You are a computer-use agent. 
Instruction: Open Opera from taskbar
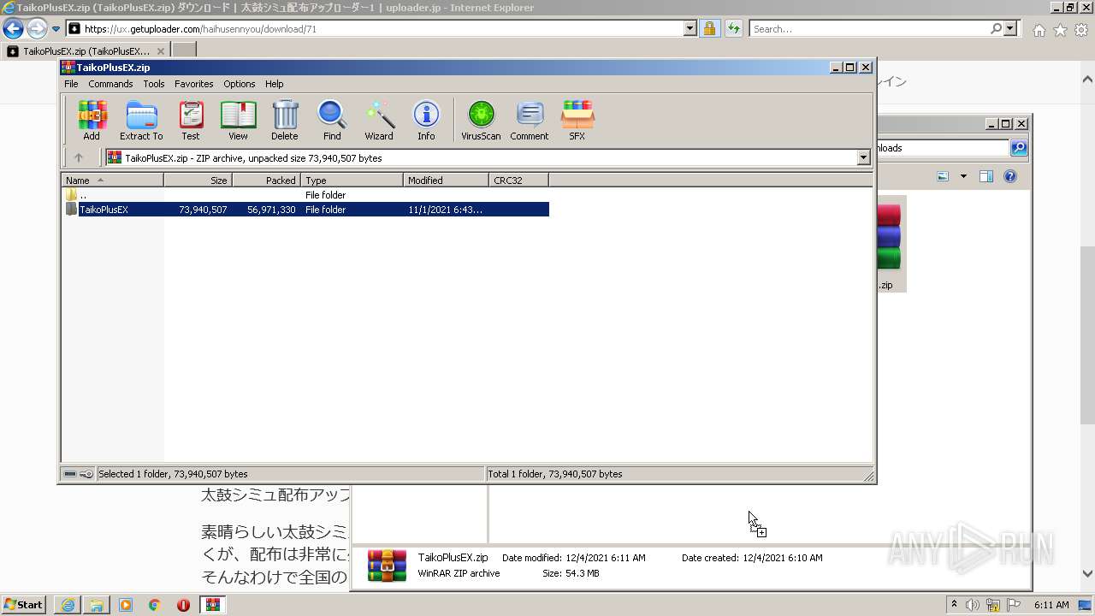click(183, 605)
